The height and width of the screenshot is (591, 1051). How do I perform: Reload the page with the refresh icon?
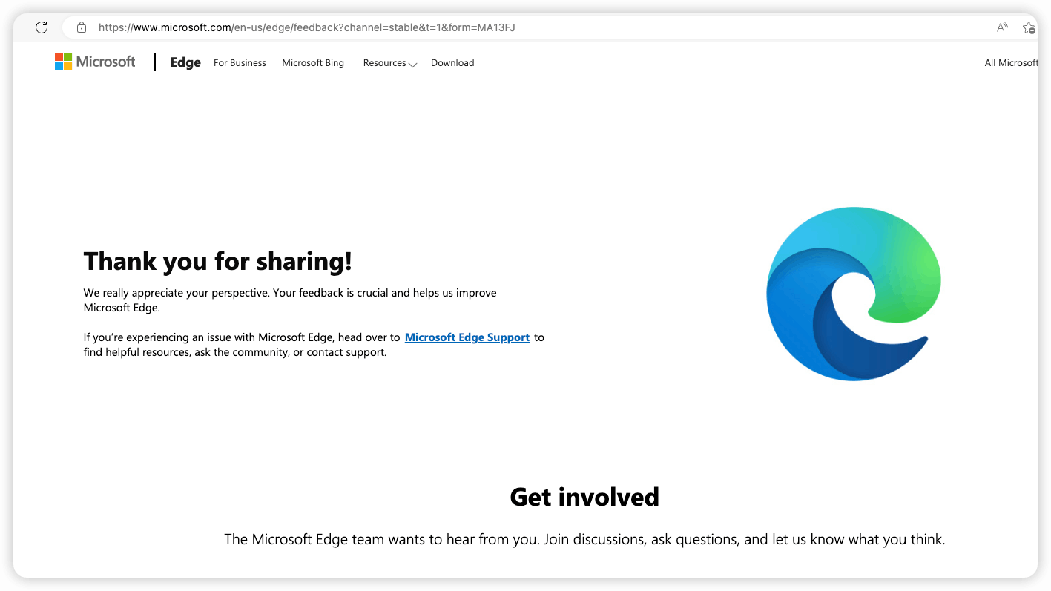(42, 27)
